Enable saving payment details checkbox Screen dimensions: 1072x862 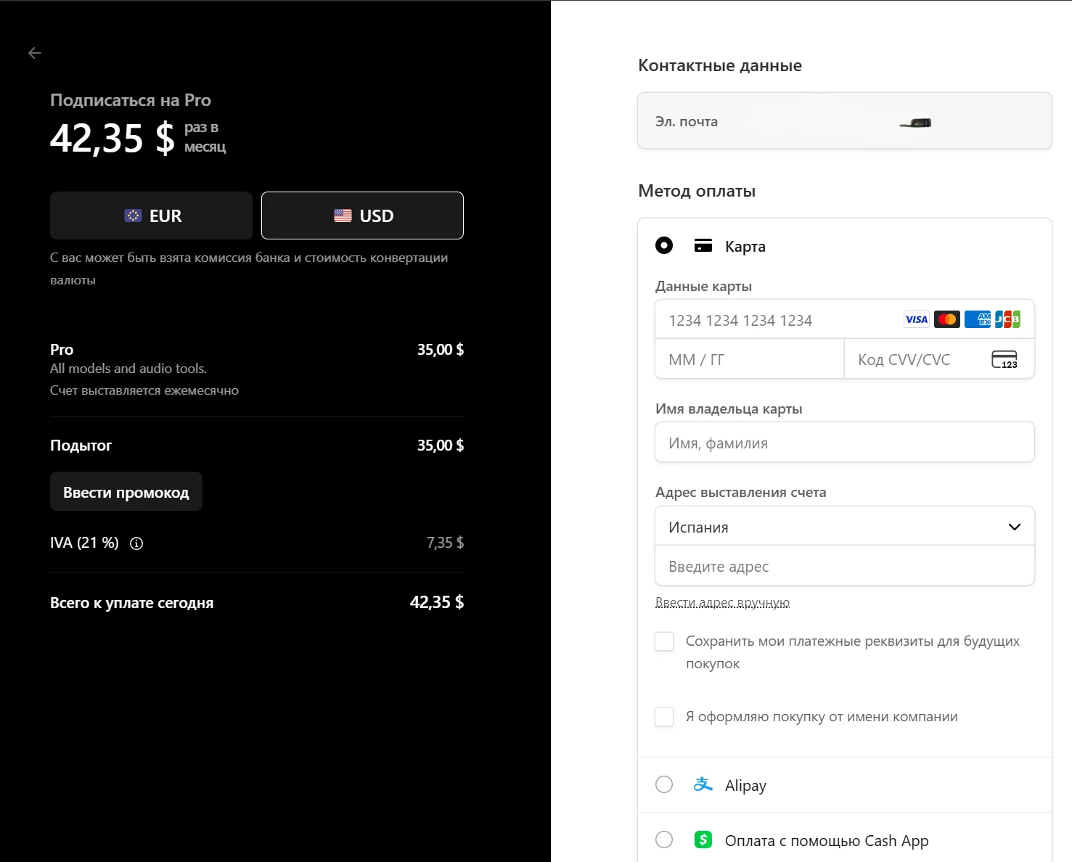(664, 641)
